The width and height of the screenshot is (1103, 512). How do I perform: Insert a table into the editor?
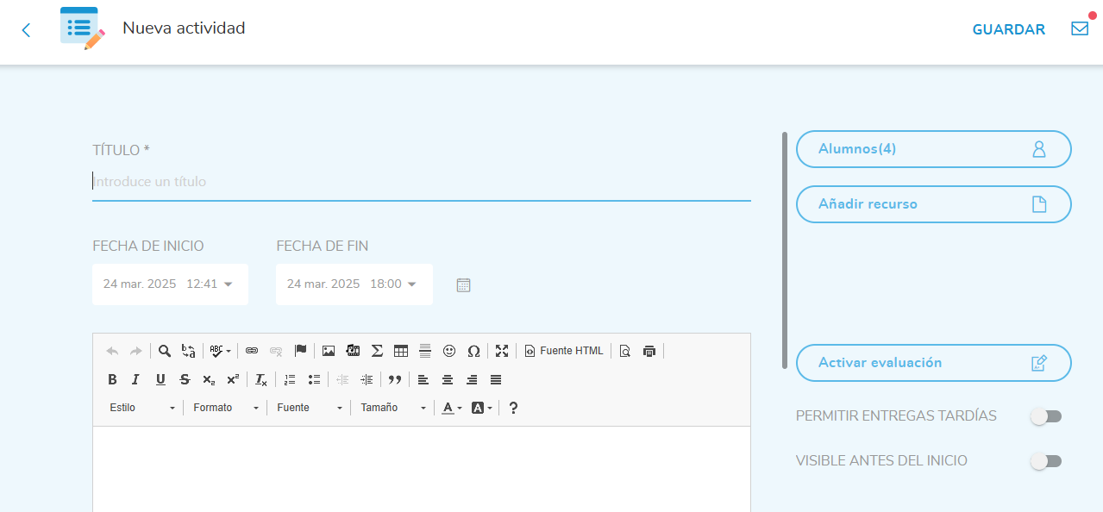coord(401,351)
